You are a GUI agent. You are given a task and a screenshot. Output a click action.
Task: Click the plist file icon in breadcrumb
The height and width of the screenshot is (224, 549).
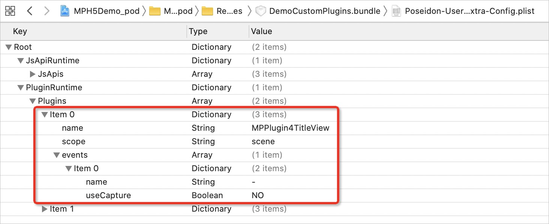click(396, 11)
